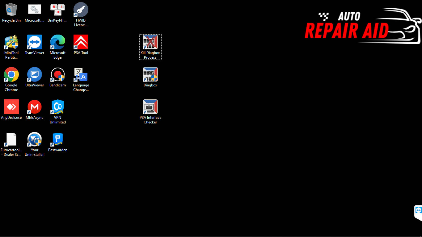The width and height of the screenshot is (422, 237).
Task: Click the Google Chrome icon
Action: [11, 74]
